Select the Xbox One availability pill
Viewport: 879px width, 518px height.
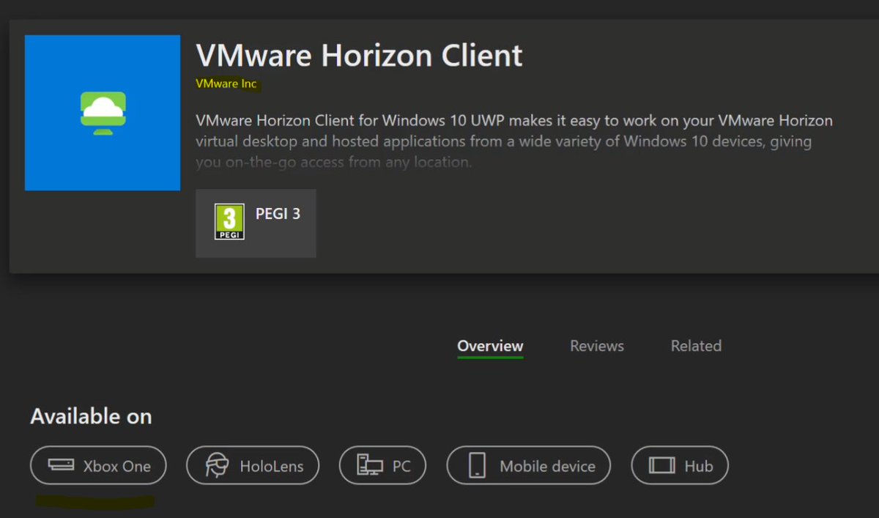[98, 465]
